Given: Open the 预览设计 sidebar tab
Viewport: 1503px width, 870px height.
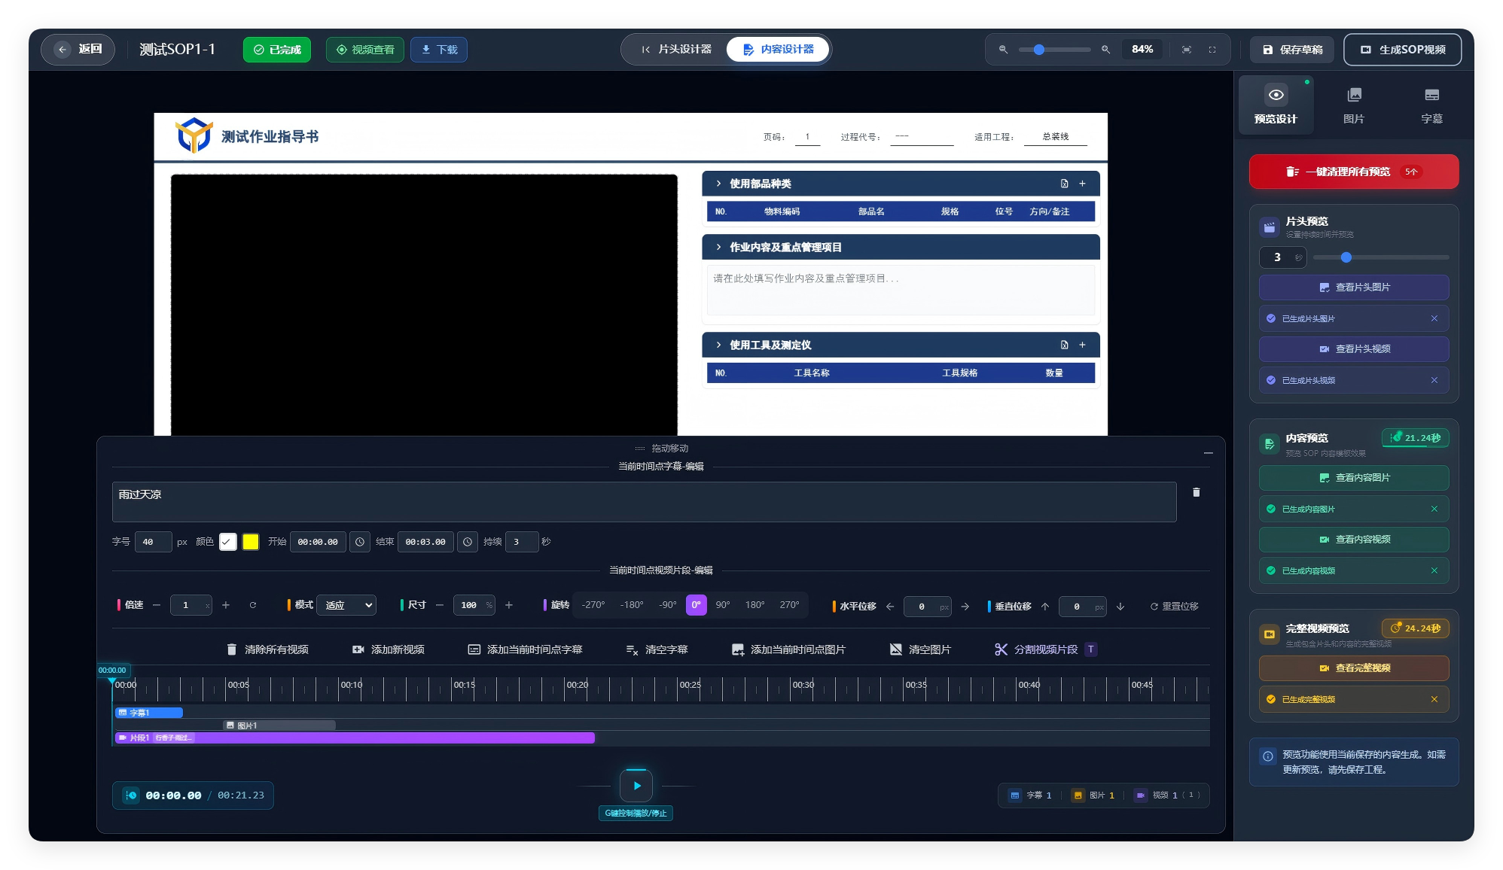Looking at the screenshot, I should point(1276,105).
